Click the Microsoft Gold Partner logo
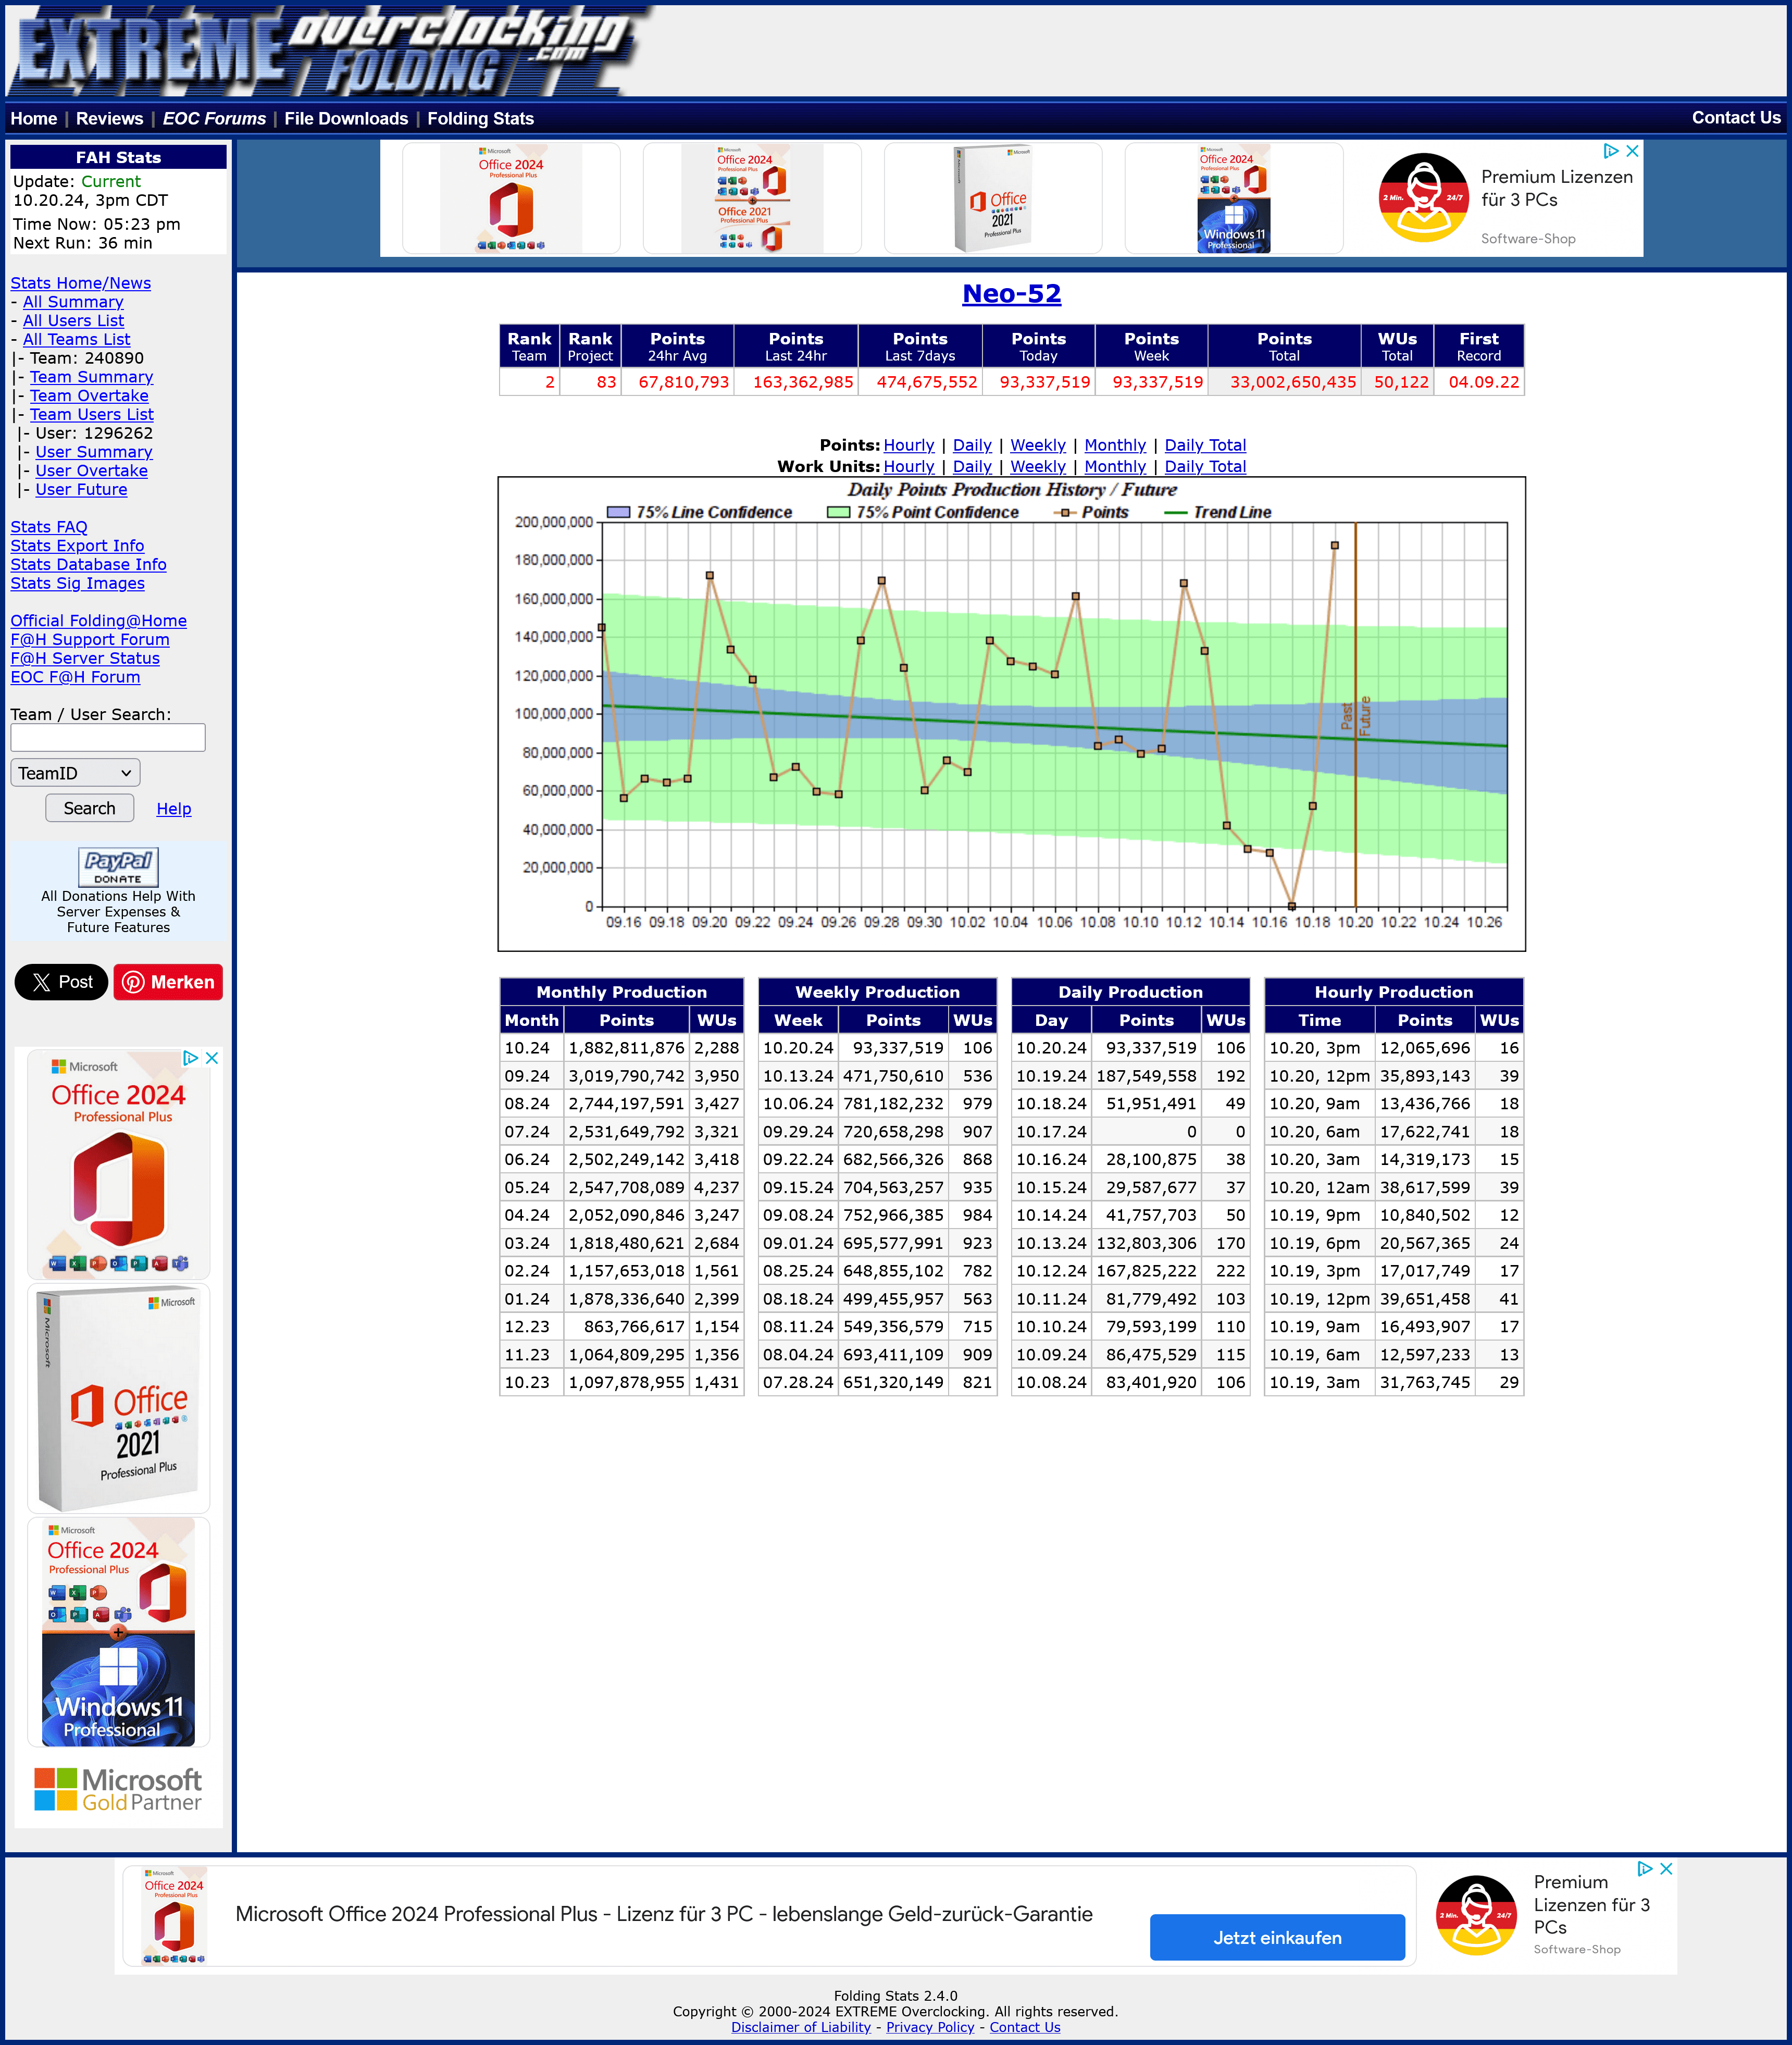Screen dimensions: 1792x2045 (118, 1789)
